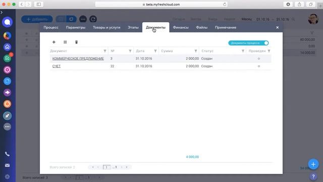Open the sidebar more (three dots) icon
323x182 pixels.
click(x=7, y=127)
